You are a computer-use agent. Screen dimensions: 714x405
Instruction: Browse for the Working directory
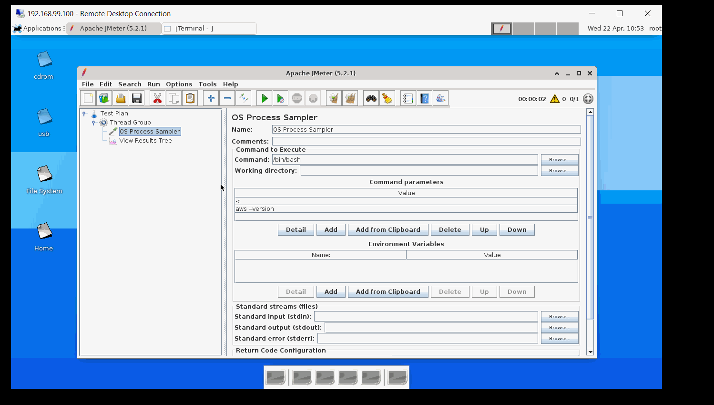click(560, 170)
